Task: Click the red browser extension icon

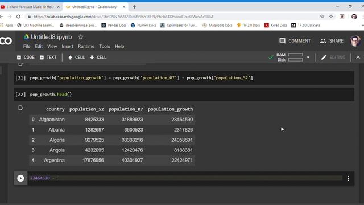Action: click(x=342, y=17)
